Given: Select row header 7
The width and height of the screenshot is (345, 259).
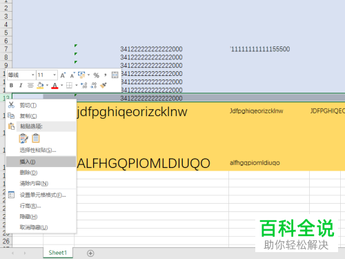Looking at the screenshot, I should point(6,49).
